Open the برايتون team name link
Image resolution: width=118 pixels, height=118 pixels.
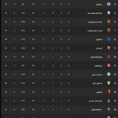click(99, 4)
